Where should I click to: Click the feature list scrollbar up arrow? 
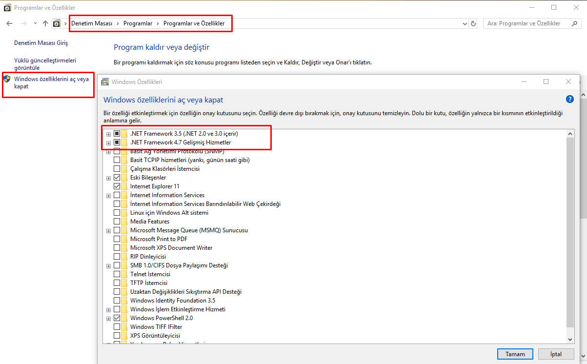(x=570, y=133)
